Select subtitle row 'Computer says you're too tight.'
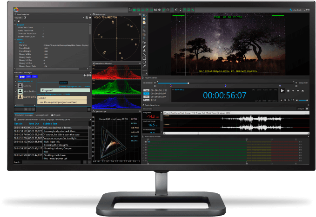This screenshot has height=217, width=316. click(x=51, y=138)
